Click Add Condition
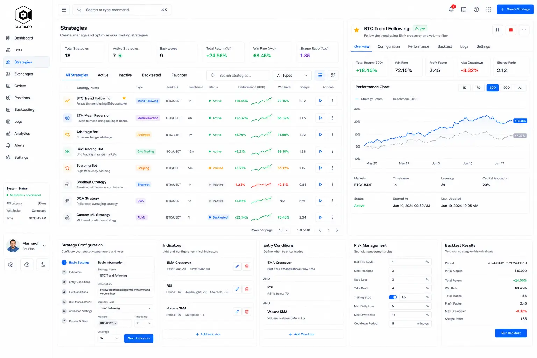537x358 pixels. (302, 334)
